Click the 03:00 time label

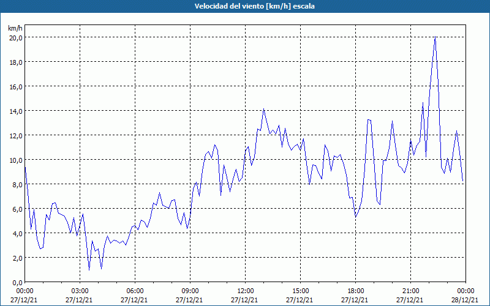tap(80, 291)
